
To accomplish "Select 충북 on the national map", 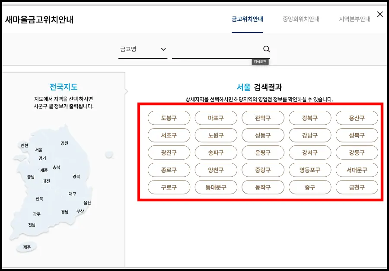I will pyautogui.click(x=56, y=167).
